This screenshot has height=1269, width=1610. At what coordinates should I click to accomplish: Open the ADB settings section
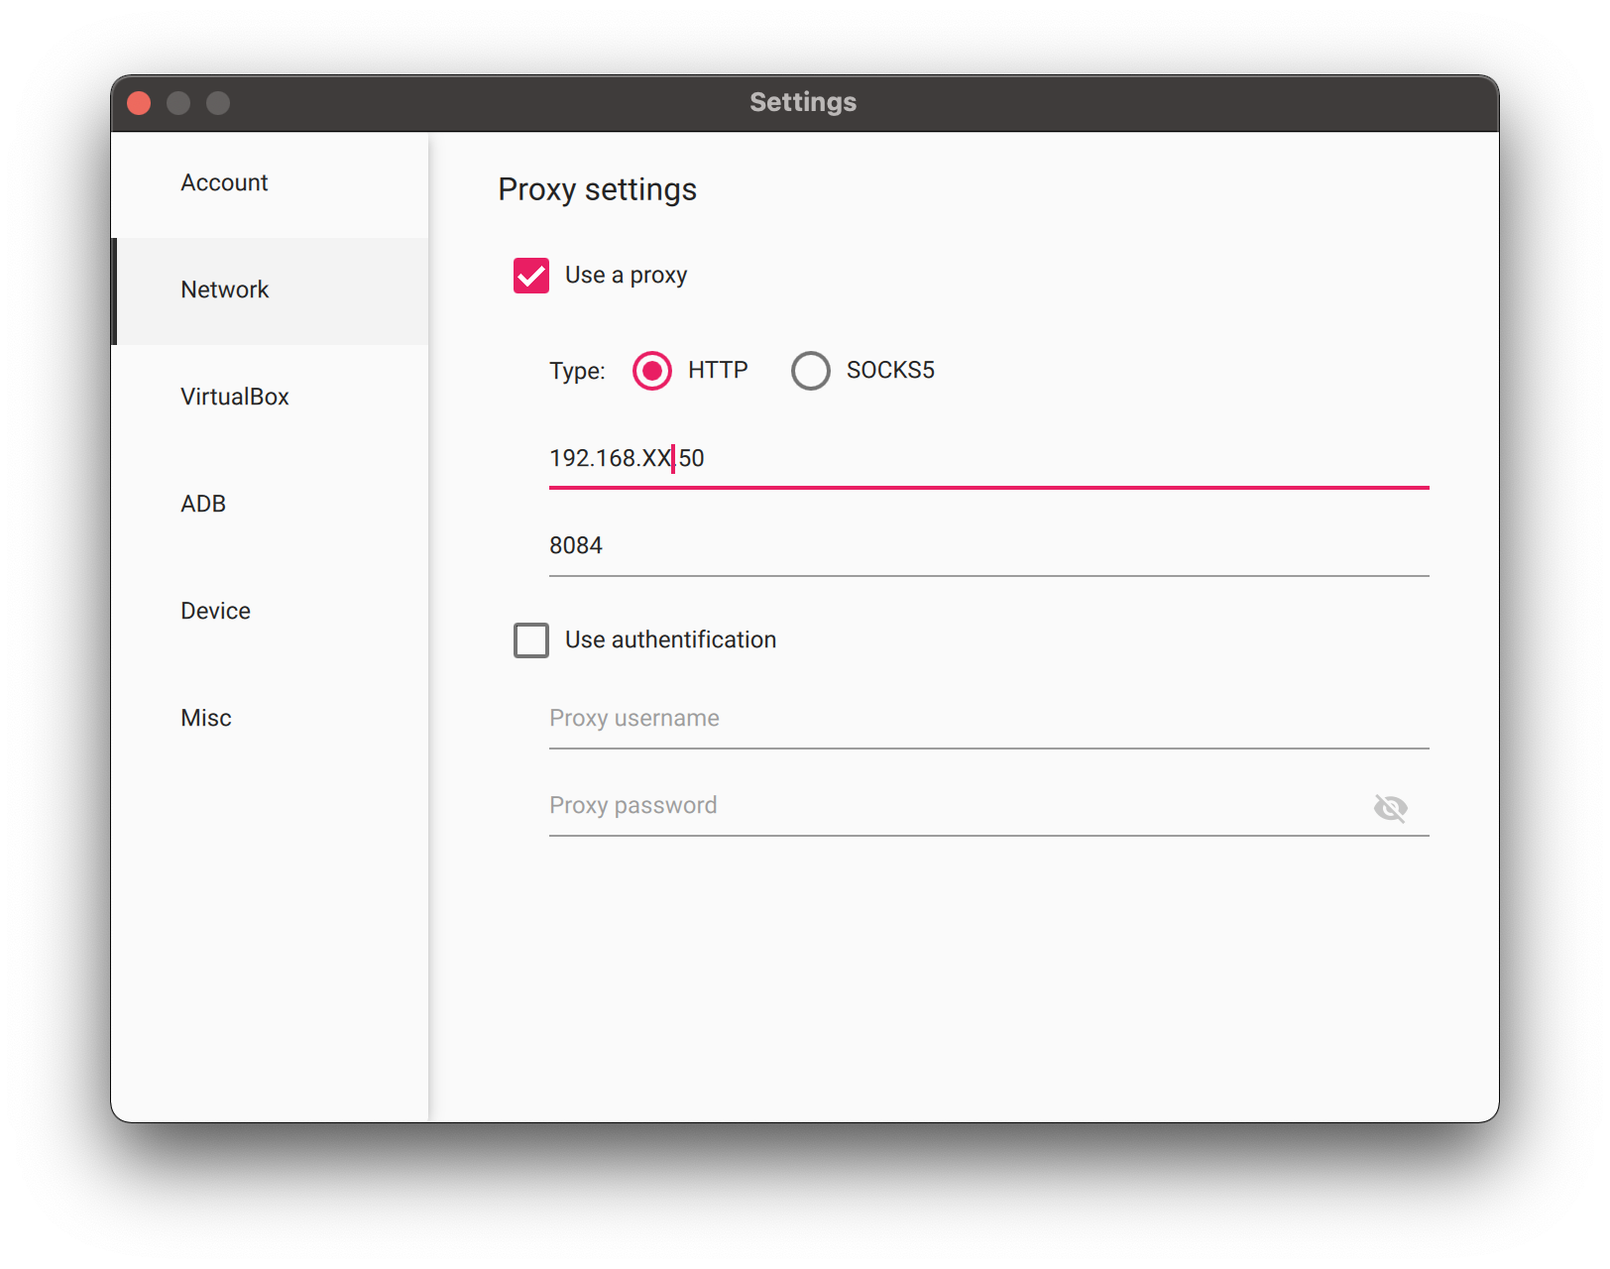click(202, 504)
